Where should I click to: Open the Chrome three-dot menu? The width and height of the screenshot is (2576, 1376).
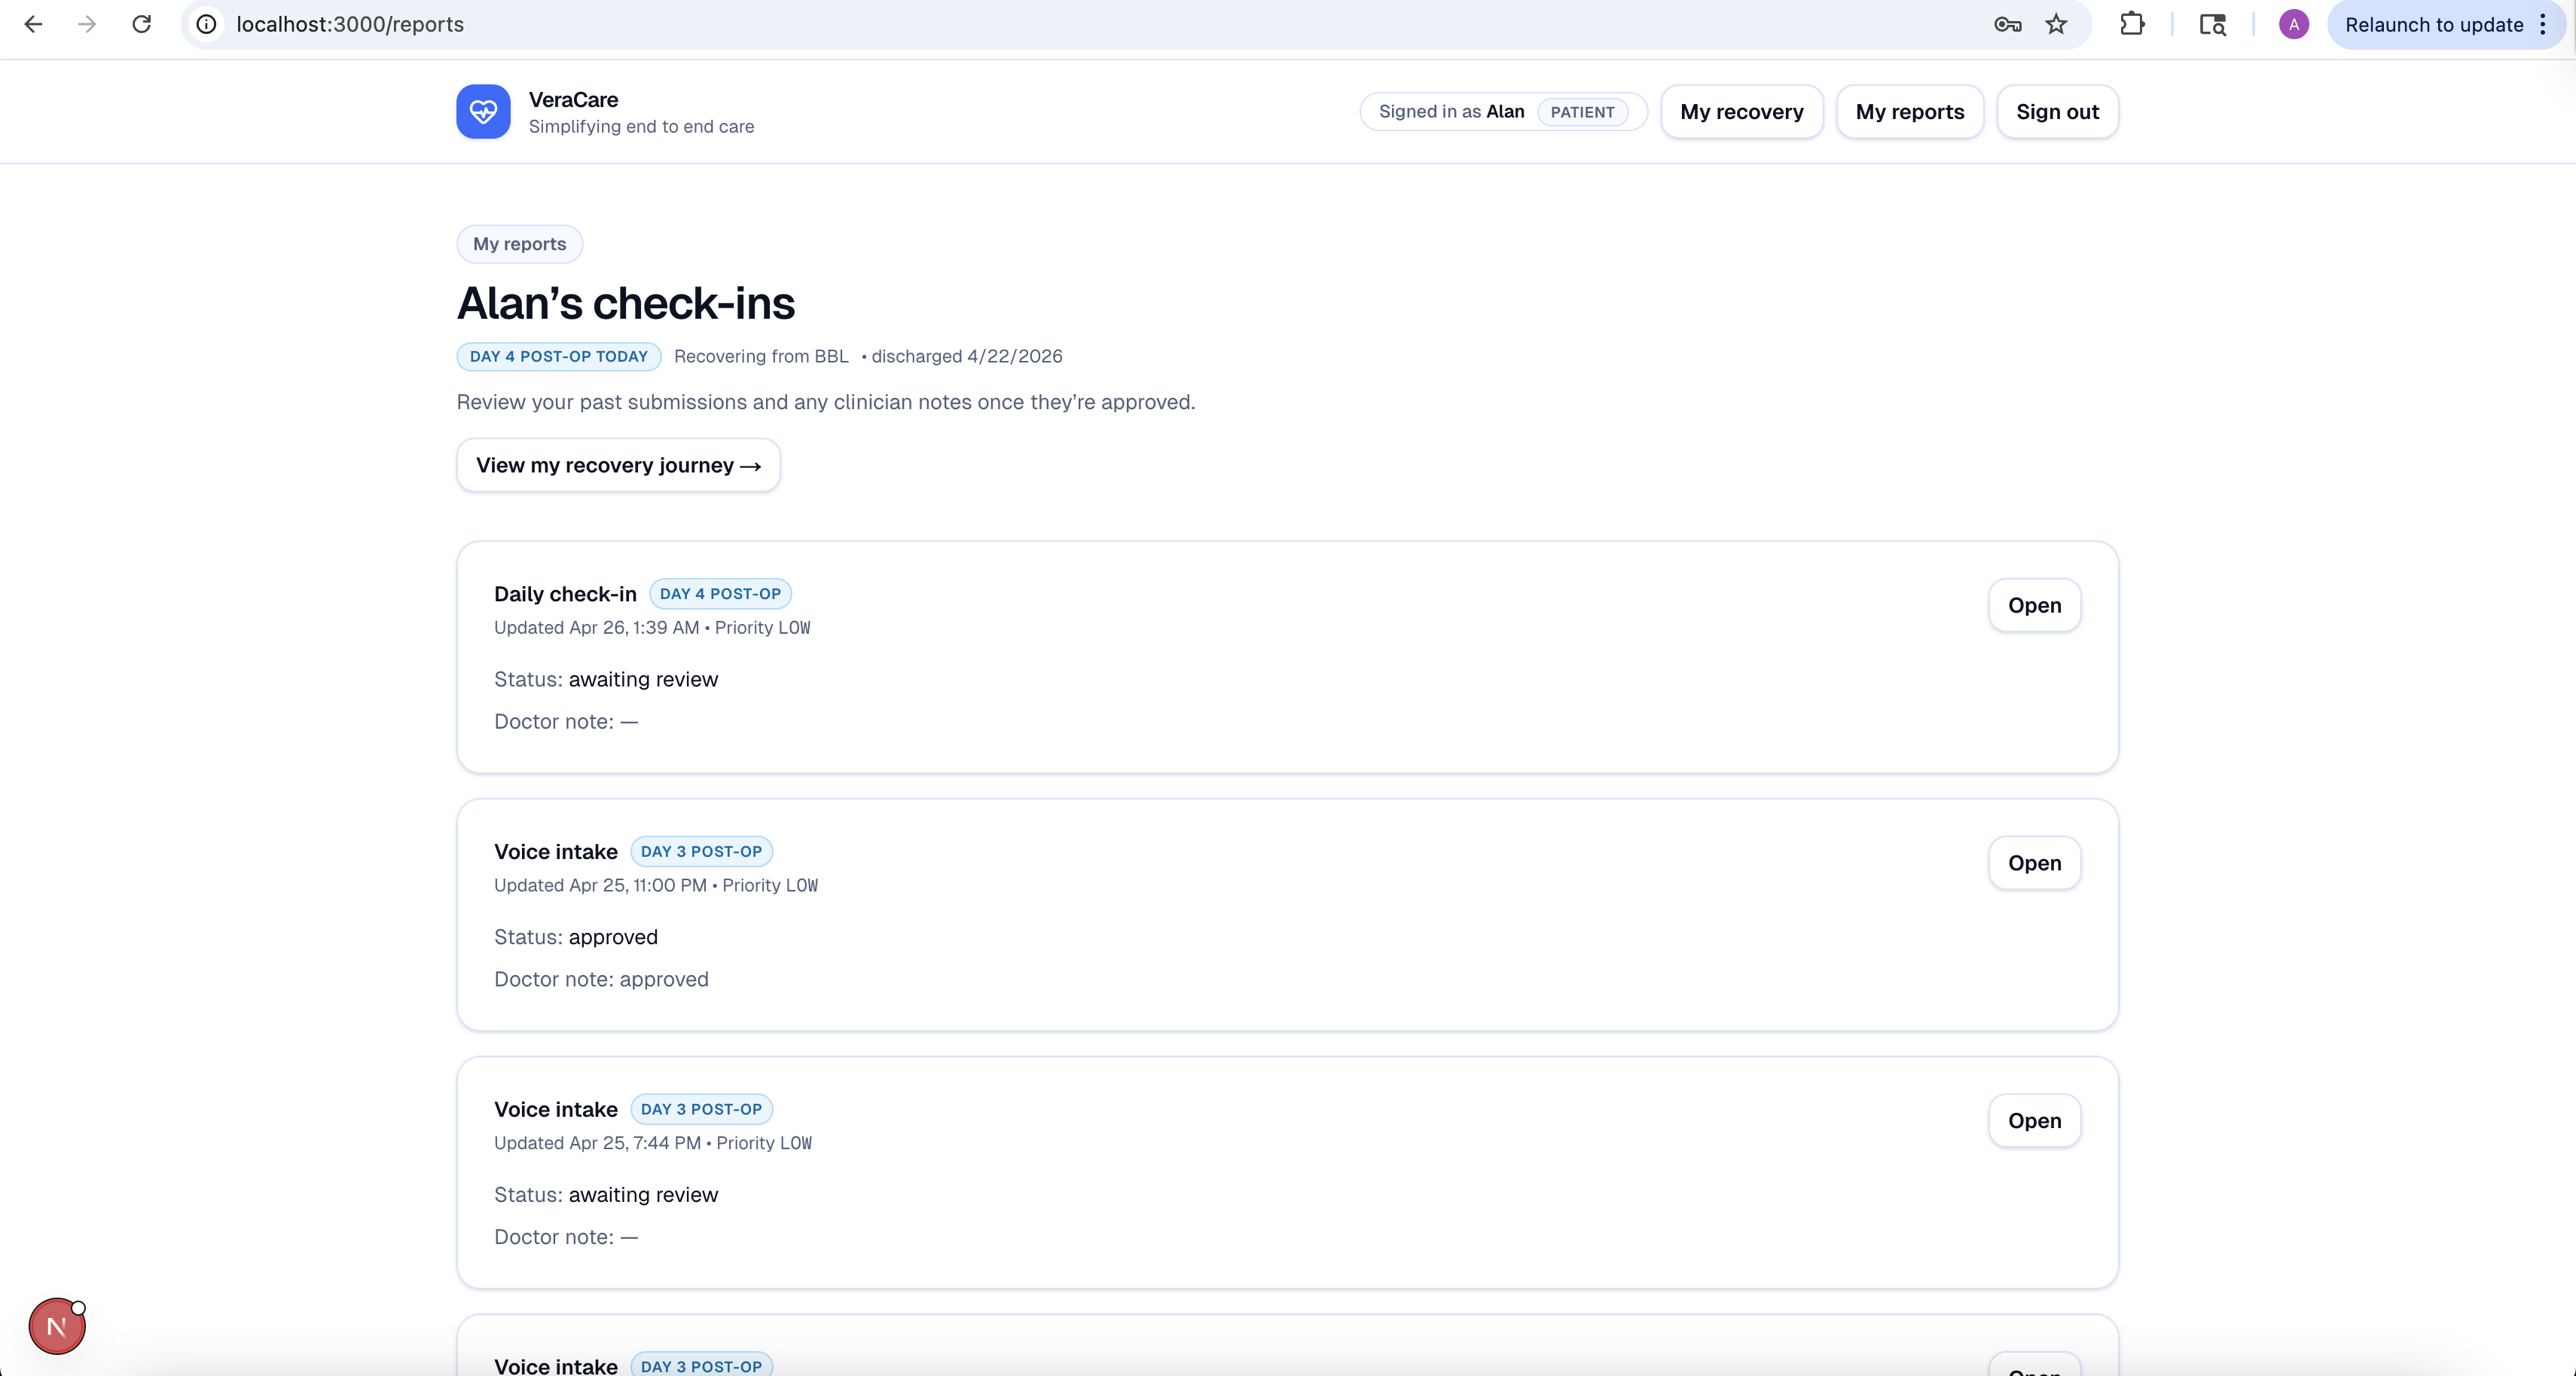[x=2543, y=24]
